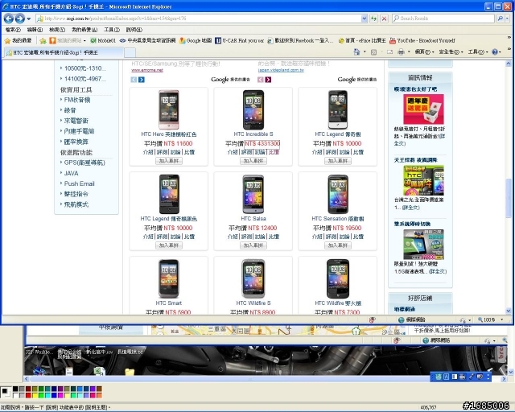Click the JAVA filter in left sidebar
The height and width of the screenshot is (412, 515).
(x=72, y=173)
